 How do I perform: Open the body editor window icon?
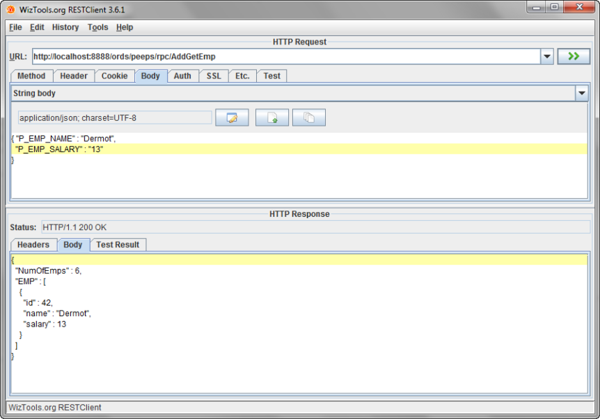(232, 117)
